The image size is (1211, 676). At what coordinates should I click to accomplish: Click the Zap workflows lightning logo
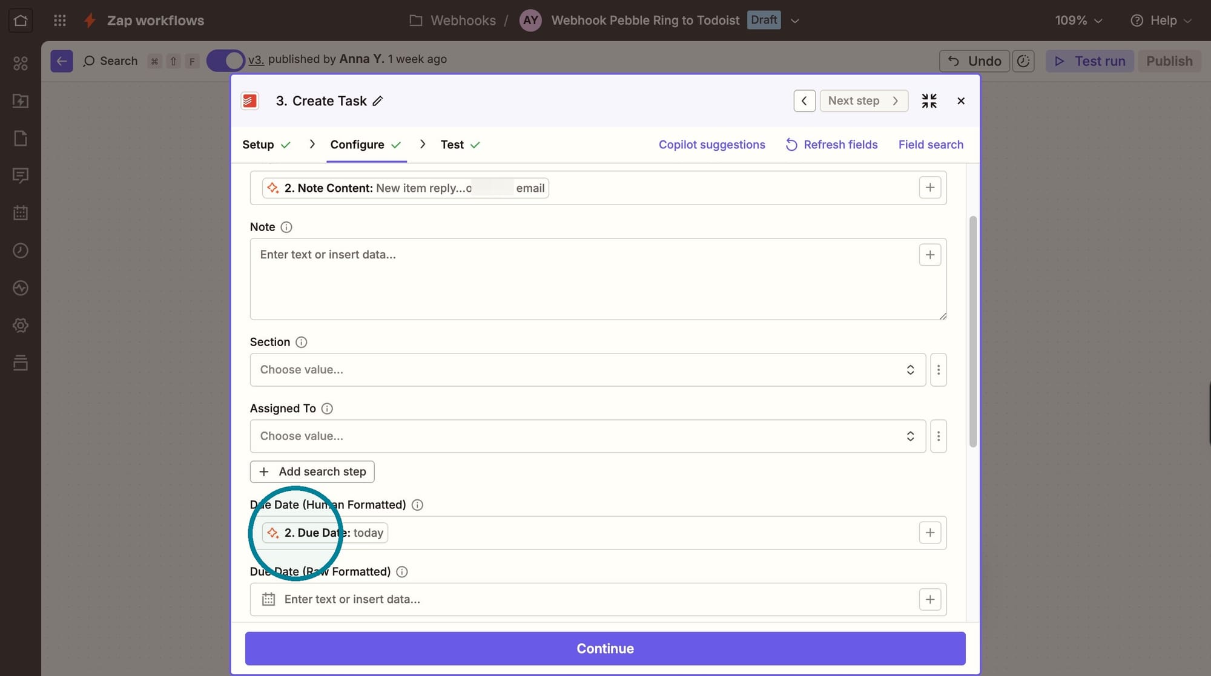pos(90,21)
